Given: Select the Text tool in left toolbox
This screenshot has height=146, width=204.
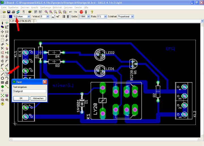Looking at the screenshot, I should pyautogui.click(x=7, y=74).
